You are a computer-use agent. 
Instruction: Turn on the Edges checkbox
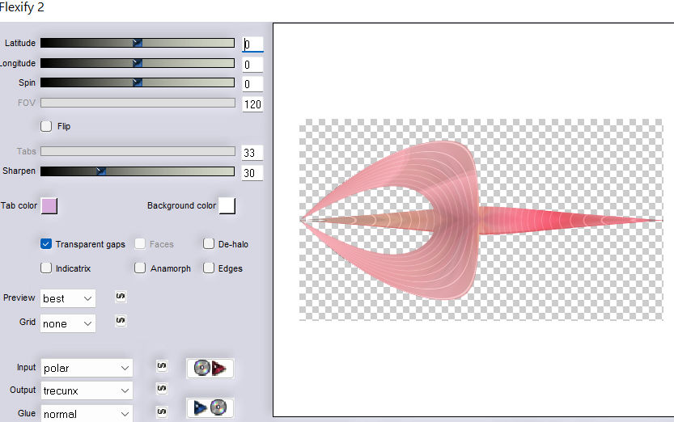coord(209,268)
